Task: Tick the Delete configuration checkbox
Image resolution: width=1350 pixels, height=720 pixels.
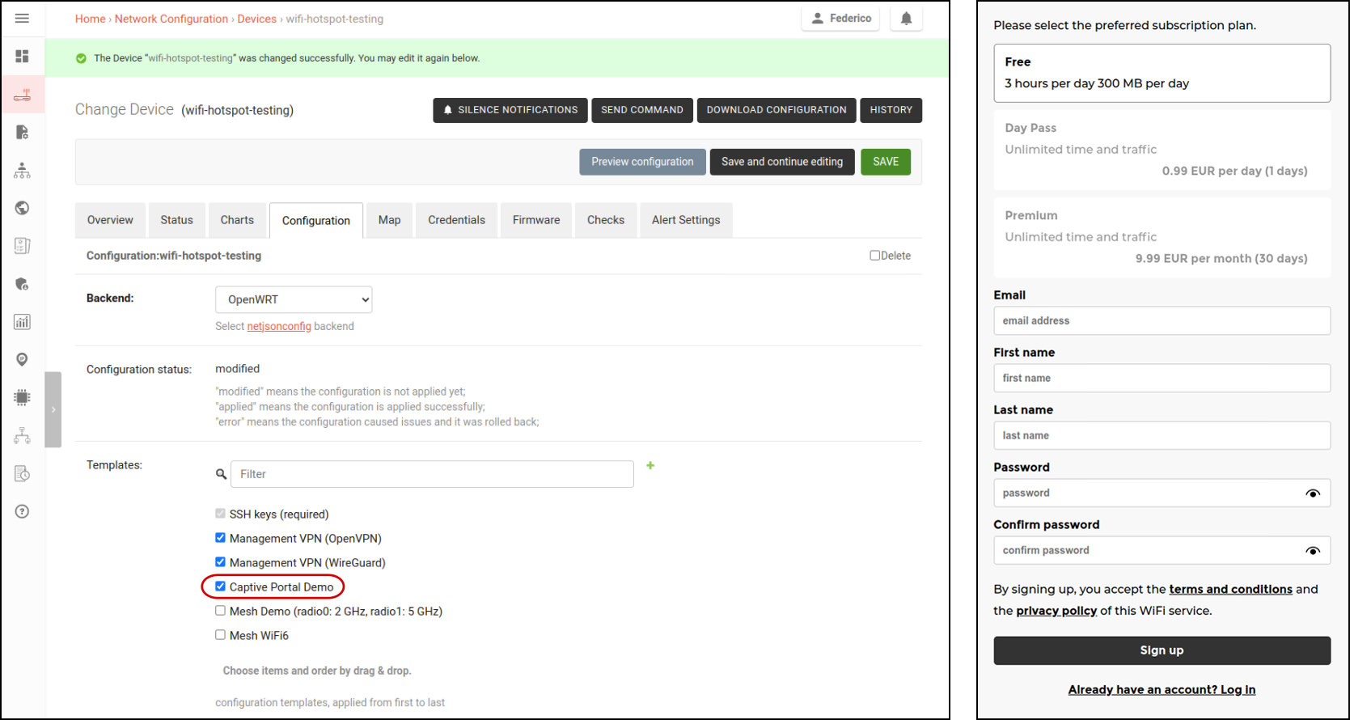Action: [874, 256]
